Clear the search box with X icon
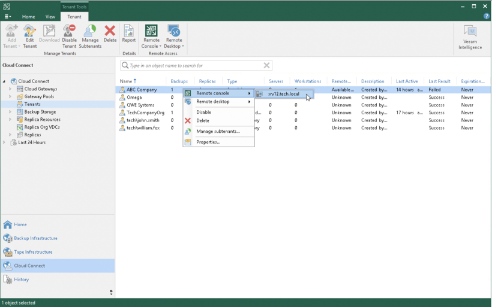The height and width of the screenshot is (307, 492). [266, 65]
